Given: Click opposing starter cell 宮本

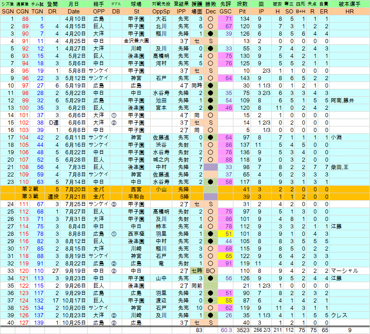Looking at the screenshot, I should coord(161,108).
